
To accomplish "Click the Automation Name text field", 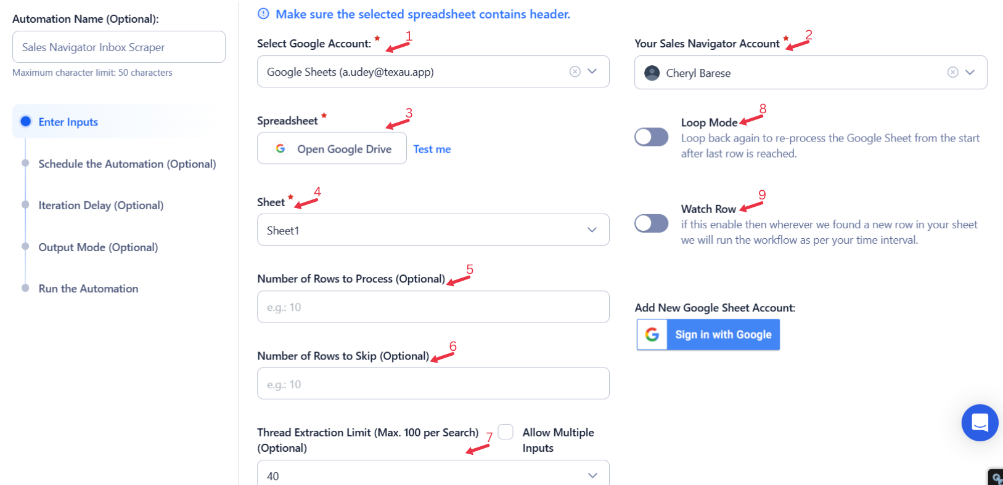I will (119, 47).
